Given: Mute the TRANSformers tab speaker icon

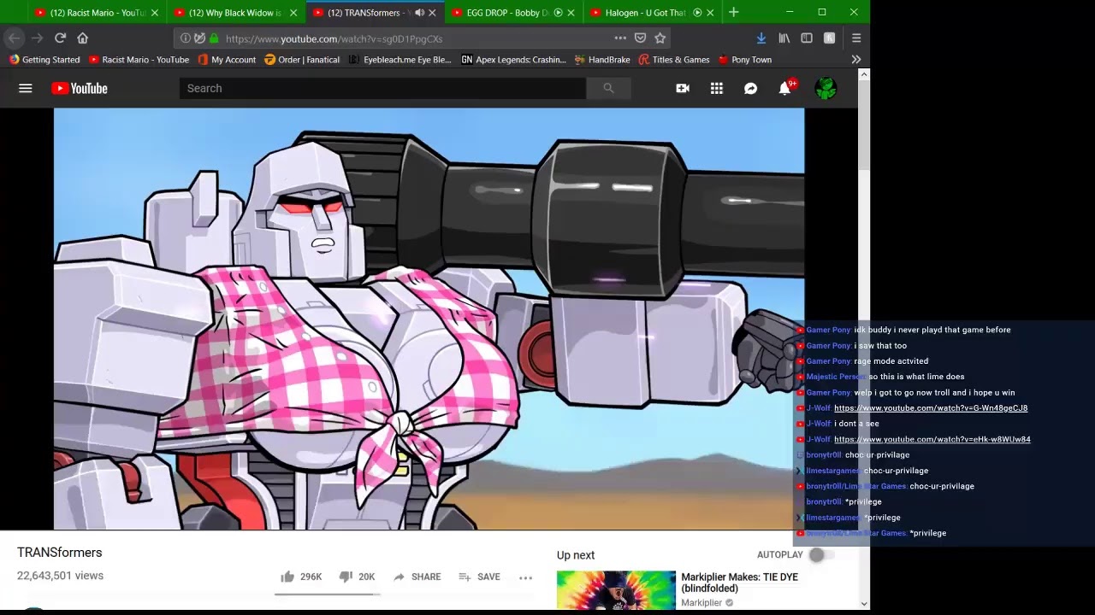Looking at the screenshot, I should [x=419, y=13].
